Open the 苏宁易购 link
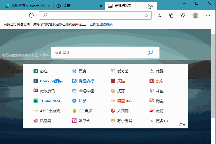 click(125, 121)
